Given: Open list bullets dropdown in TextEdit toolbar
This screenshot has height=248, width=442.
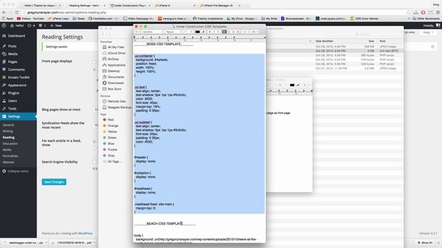Looking at the screenshot, I should tap(255, 32).
